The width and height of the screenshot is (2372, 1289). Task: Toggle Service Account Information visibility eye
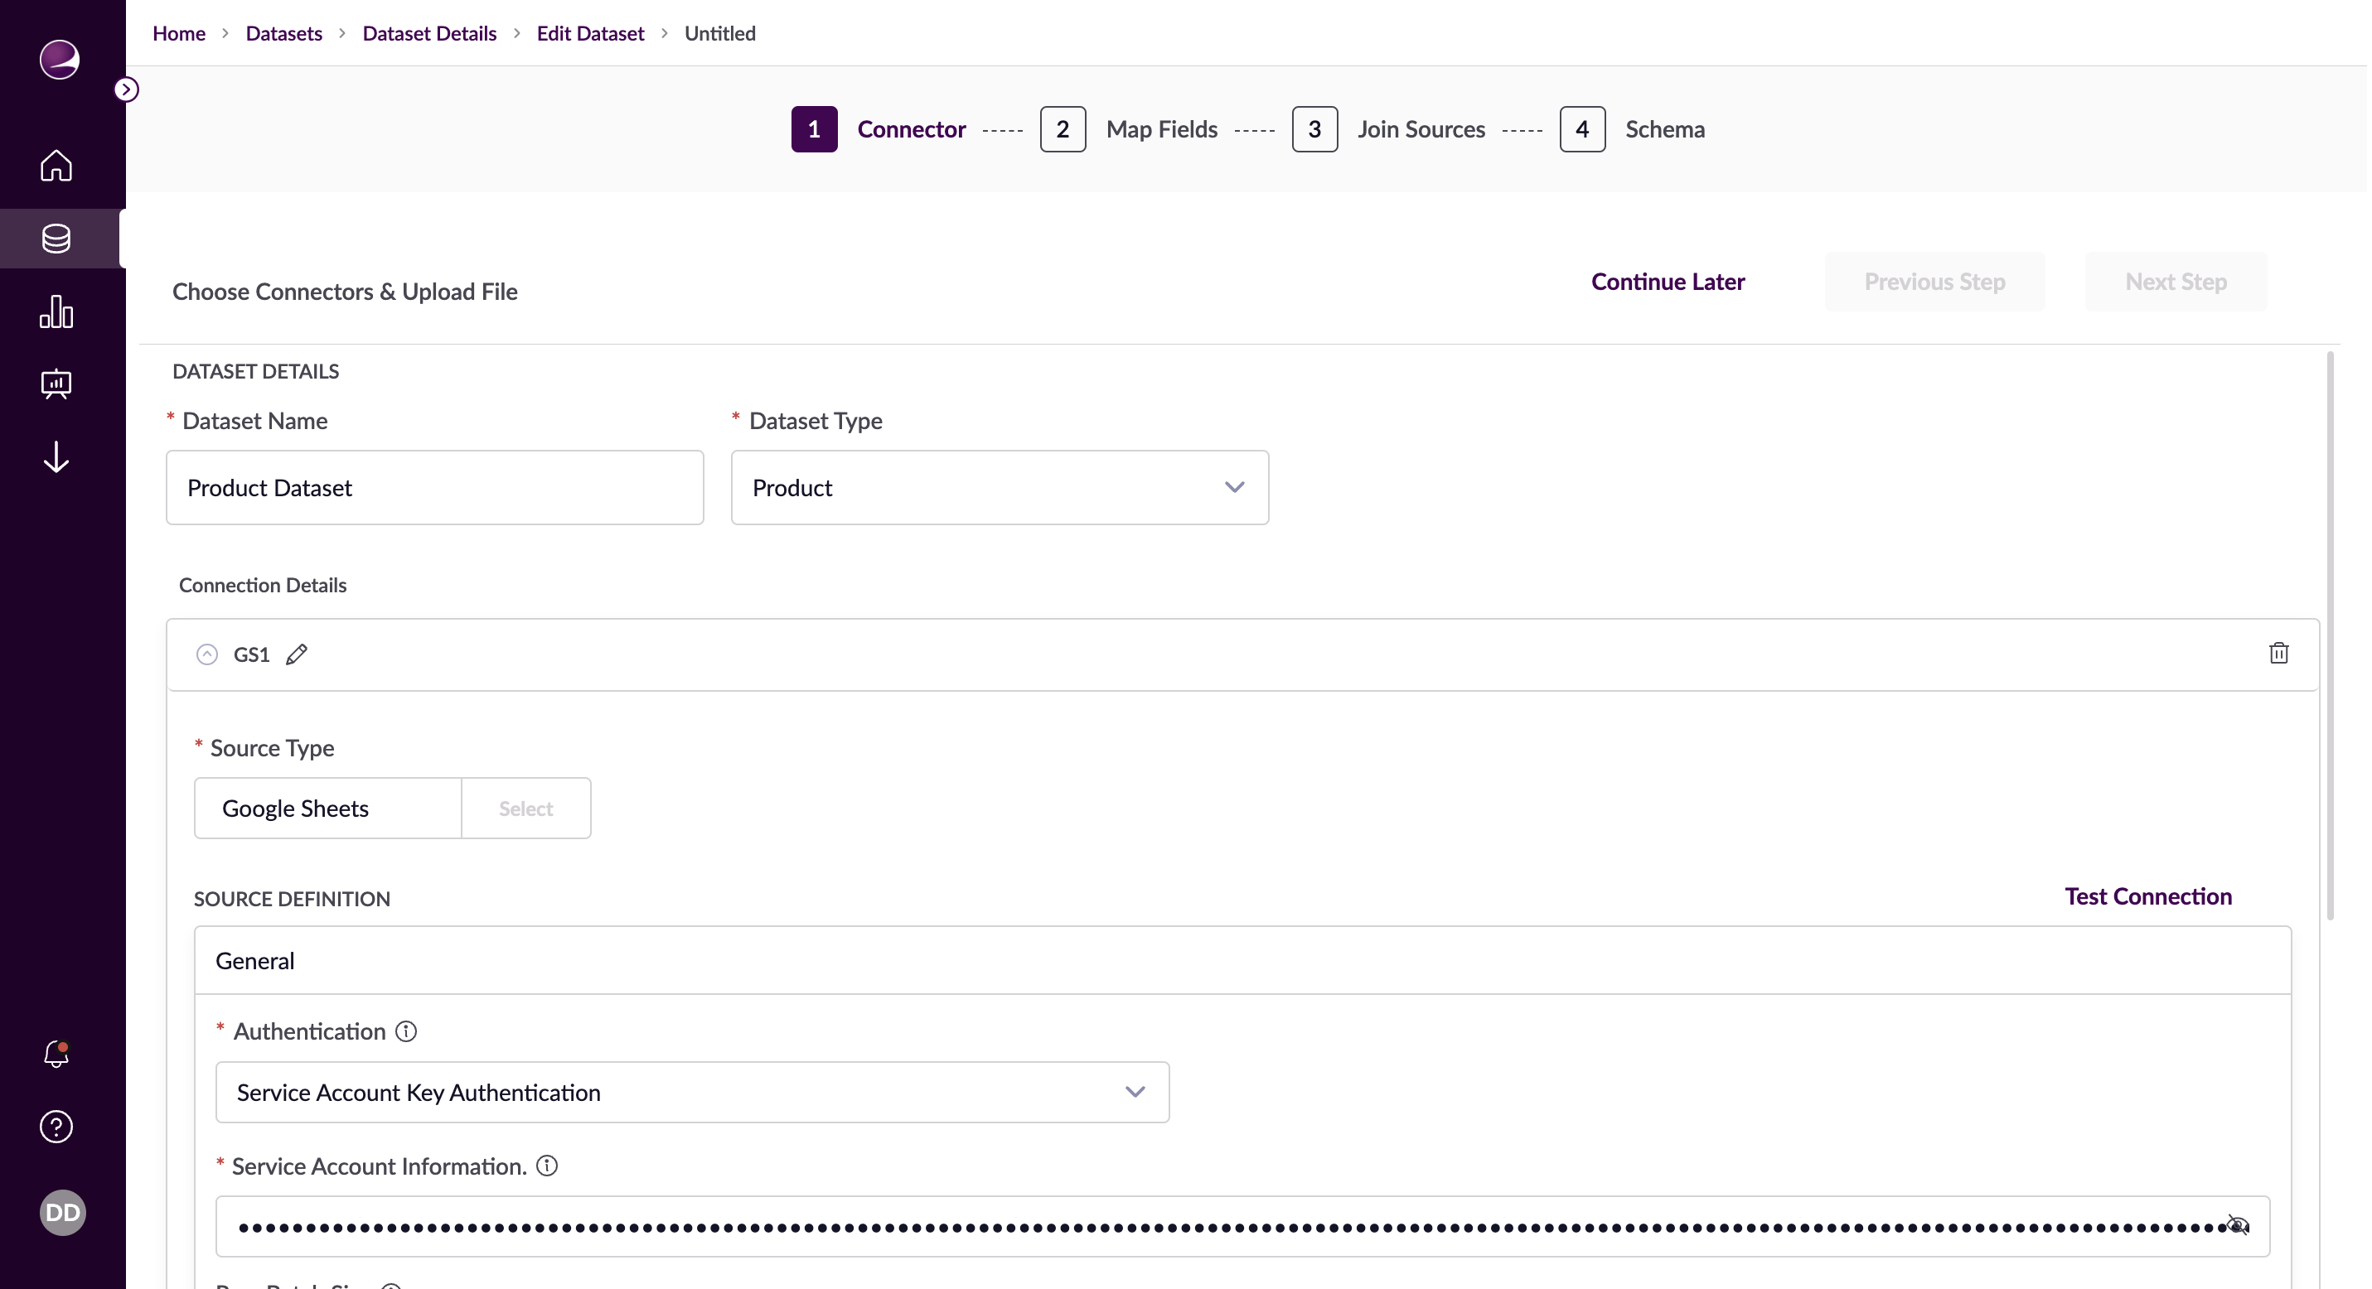(x=2238, y=1225)
